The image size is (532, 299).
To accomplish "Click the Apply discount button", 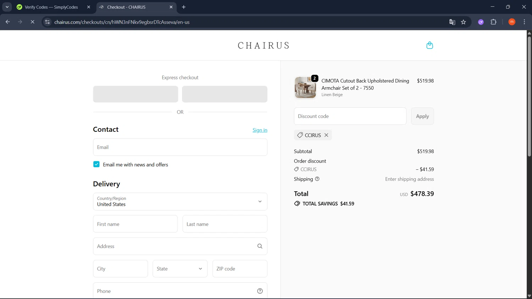I will click(x=422, y=116).
